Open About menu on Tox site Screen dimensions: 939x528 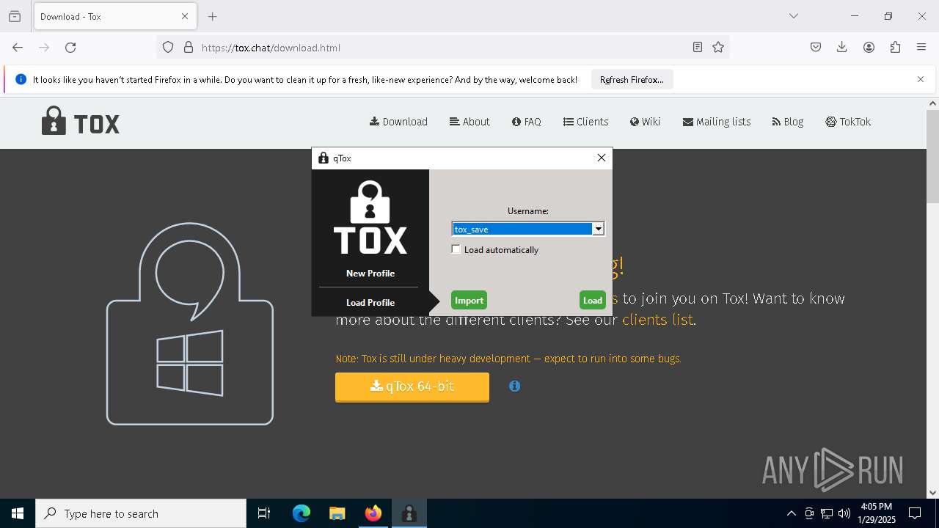[469, 122]
